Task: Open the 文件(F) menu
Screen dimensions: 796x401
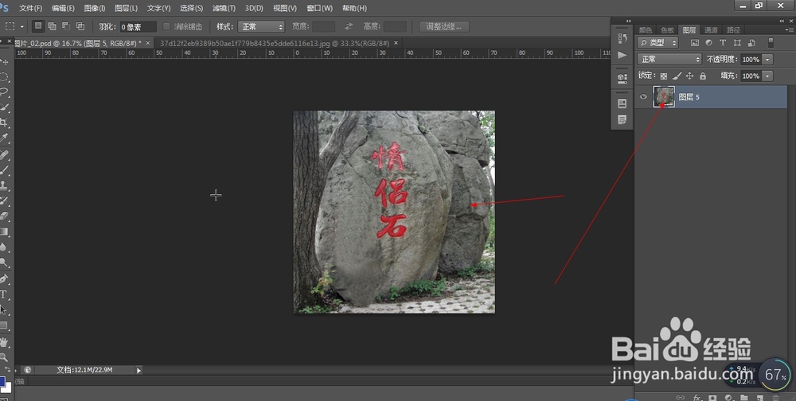Action: point(30,8)
